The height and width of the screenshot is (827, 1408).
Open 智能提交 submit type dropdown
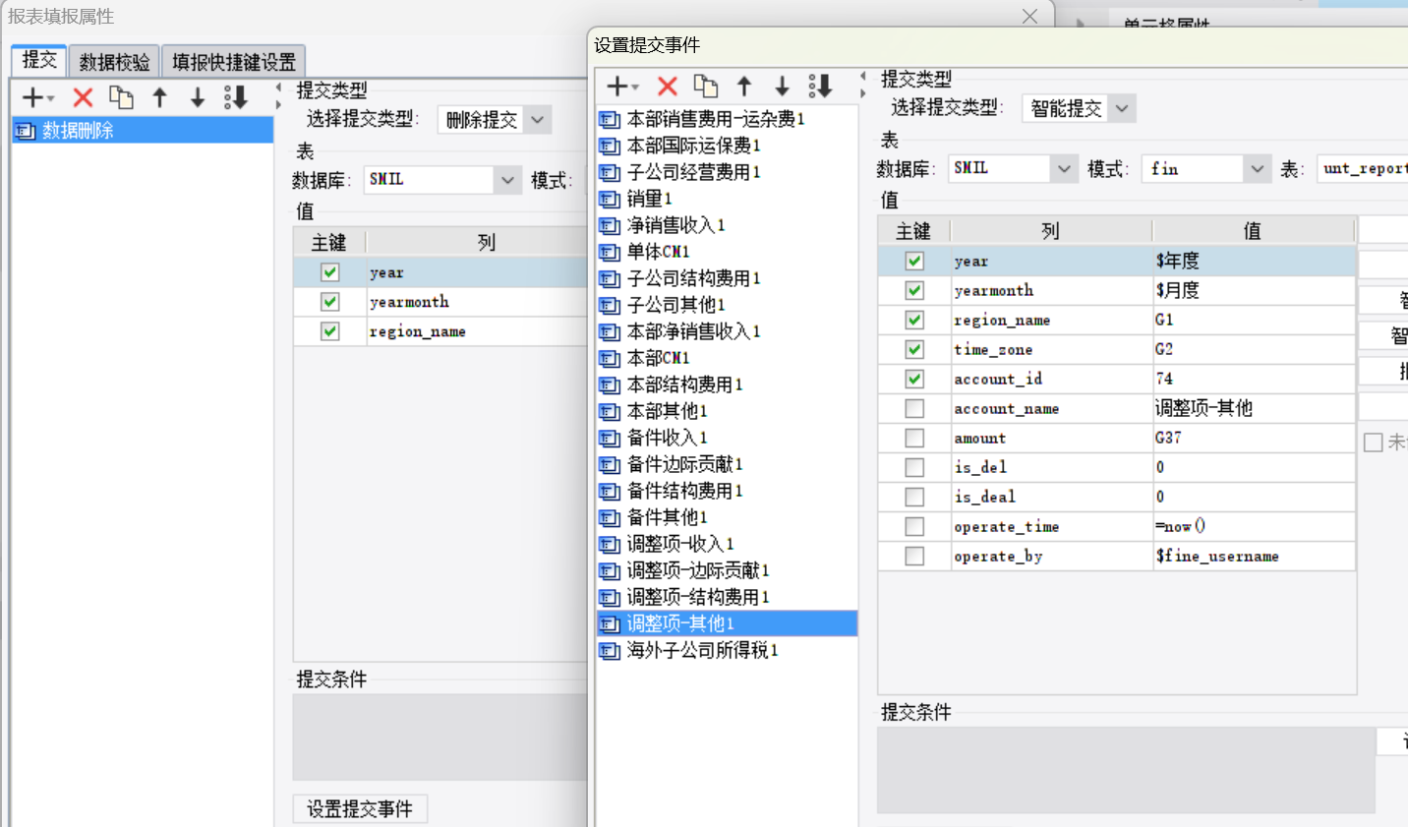click(1122, 108)
